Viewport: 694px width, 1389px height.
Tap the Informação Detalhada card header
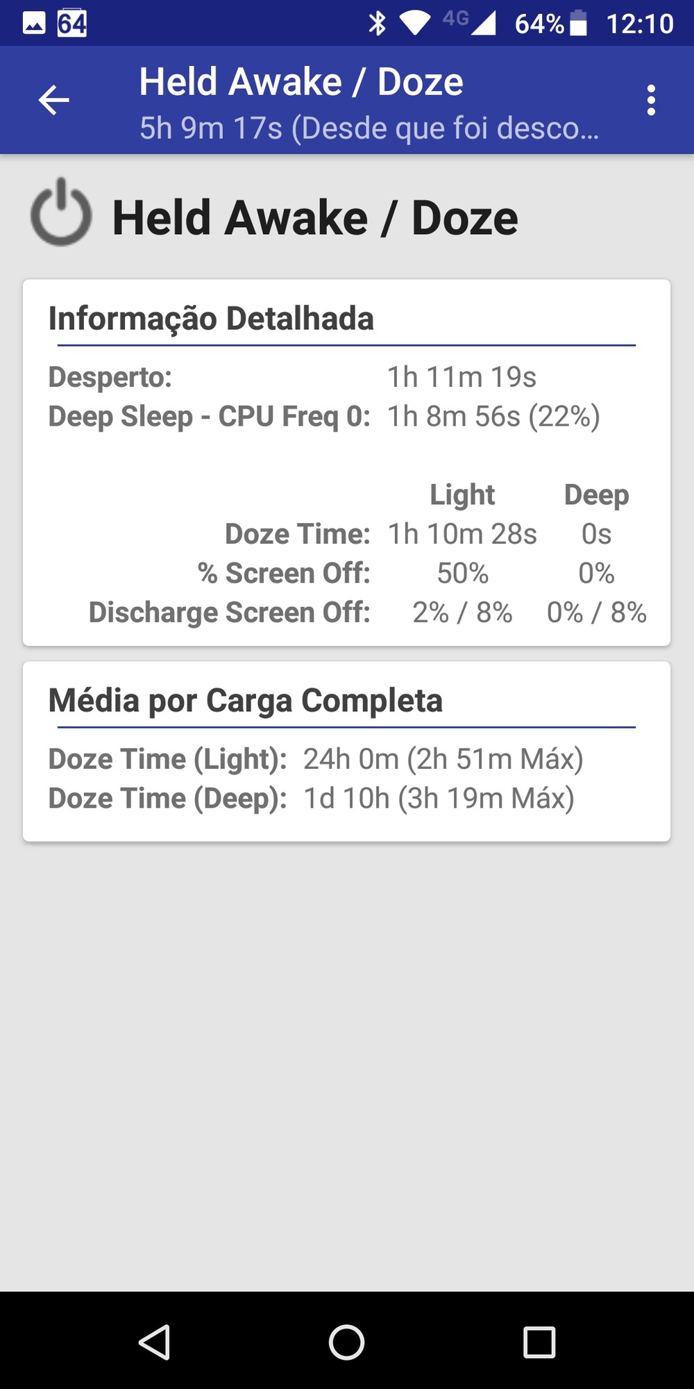pyautogui.click(x=211, y=319)
